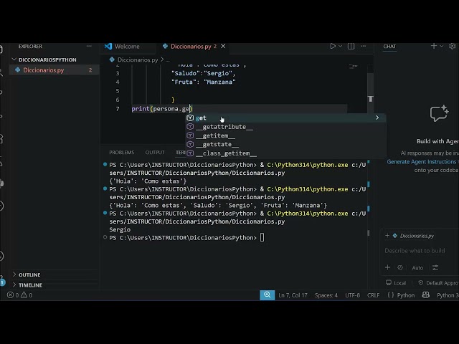The height and width of the screenshot is (344, 459).
Task: Open chat settings gear icon
Action: [453, 46]
